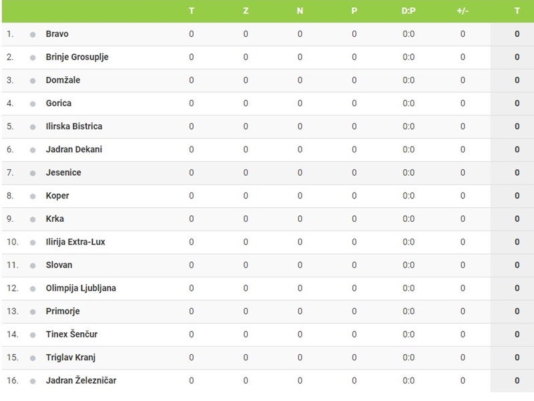This screenshot has height=401, width=534.
Task: Click the grey dot next to Primorje
Action: tap(33, 312)
